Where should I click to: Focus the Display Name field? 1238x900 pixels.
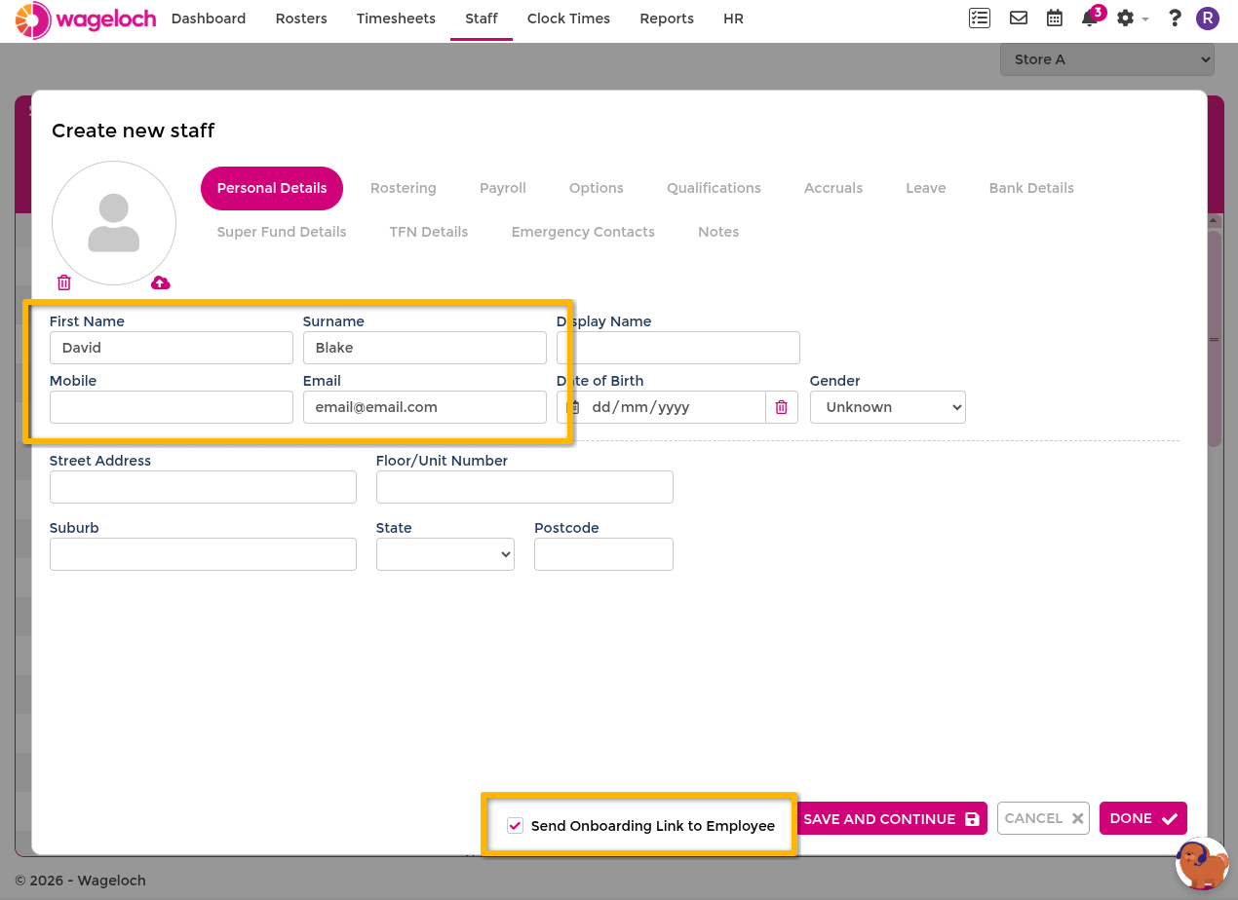tap(678, 348)
